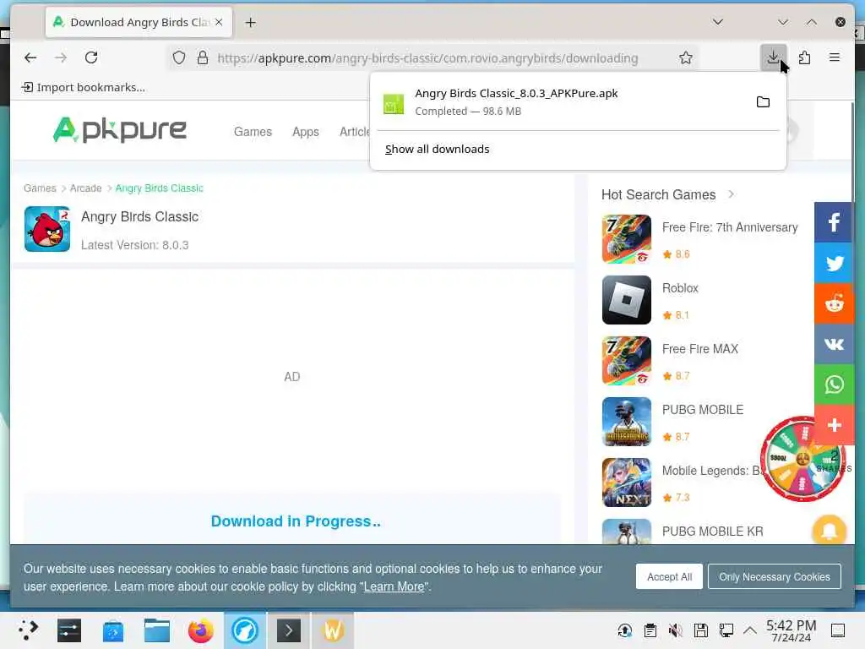Image resolution: width=865 pixels, height=649 pixels.
Task: Share page on Twitter
Action: (834, 263)
